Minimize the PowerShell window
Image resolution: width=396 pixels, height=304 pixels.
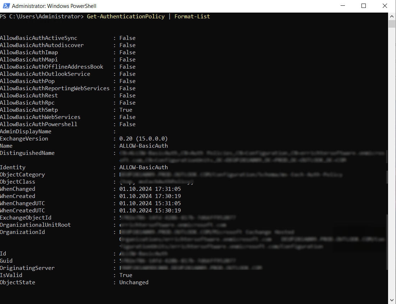coord(343,6)
